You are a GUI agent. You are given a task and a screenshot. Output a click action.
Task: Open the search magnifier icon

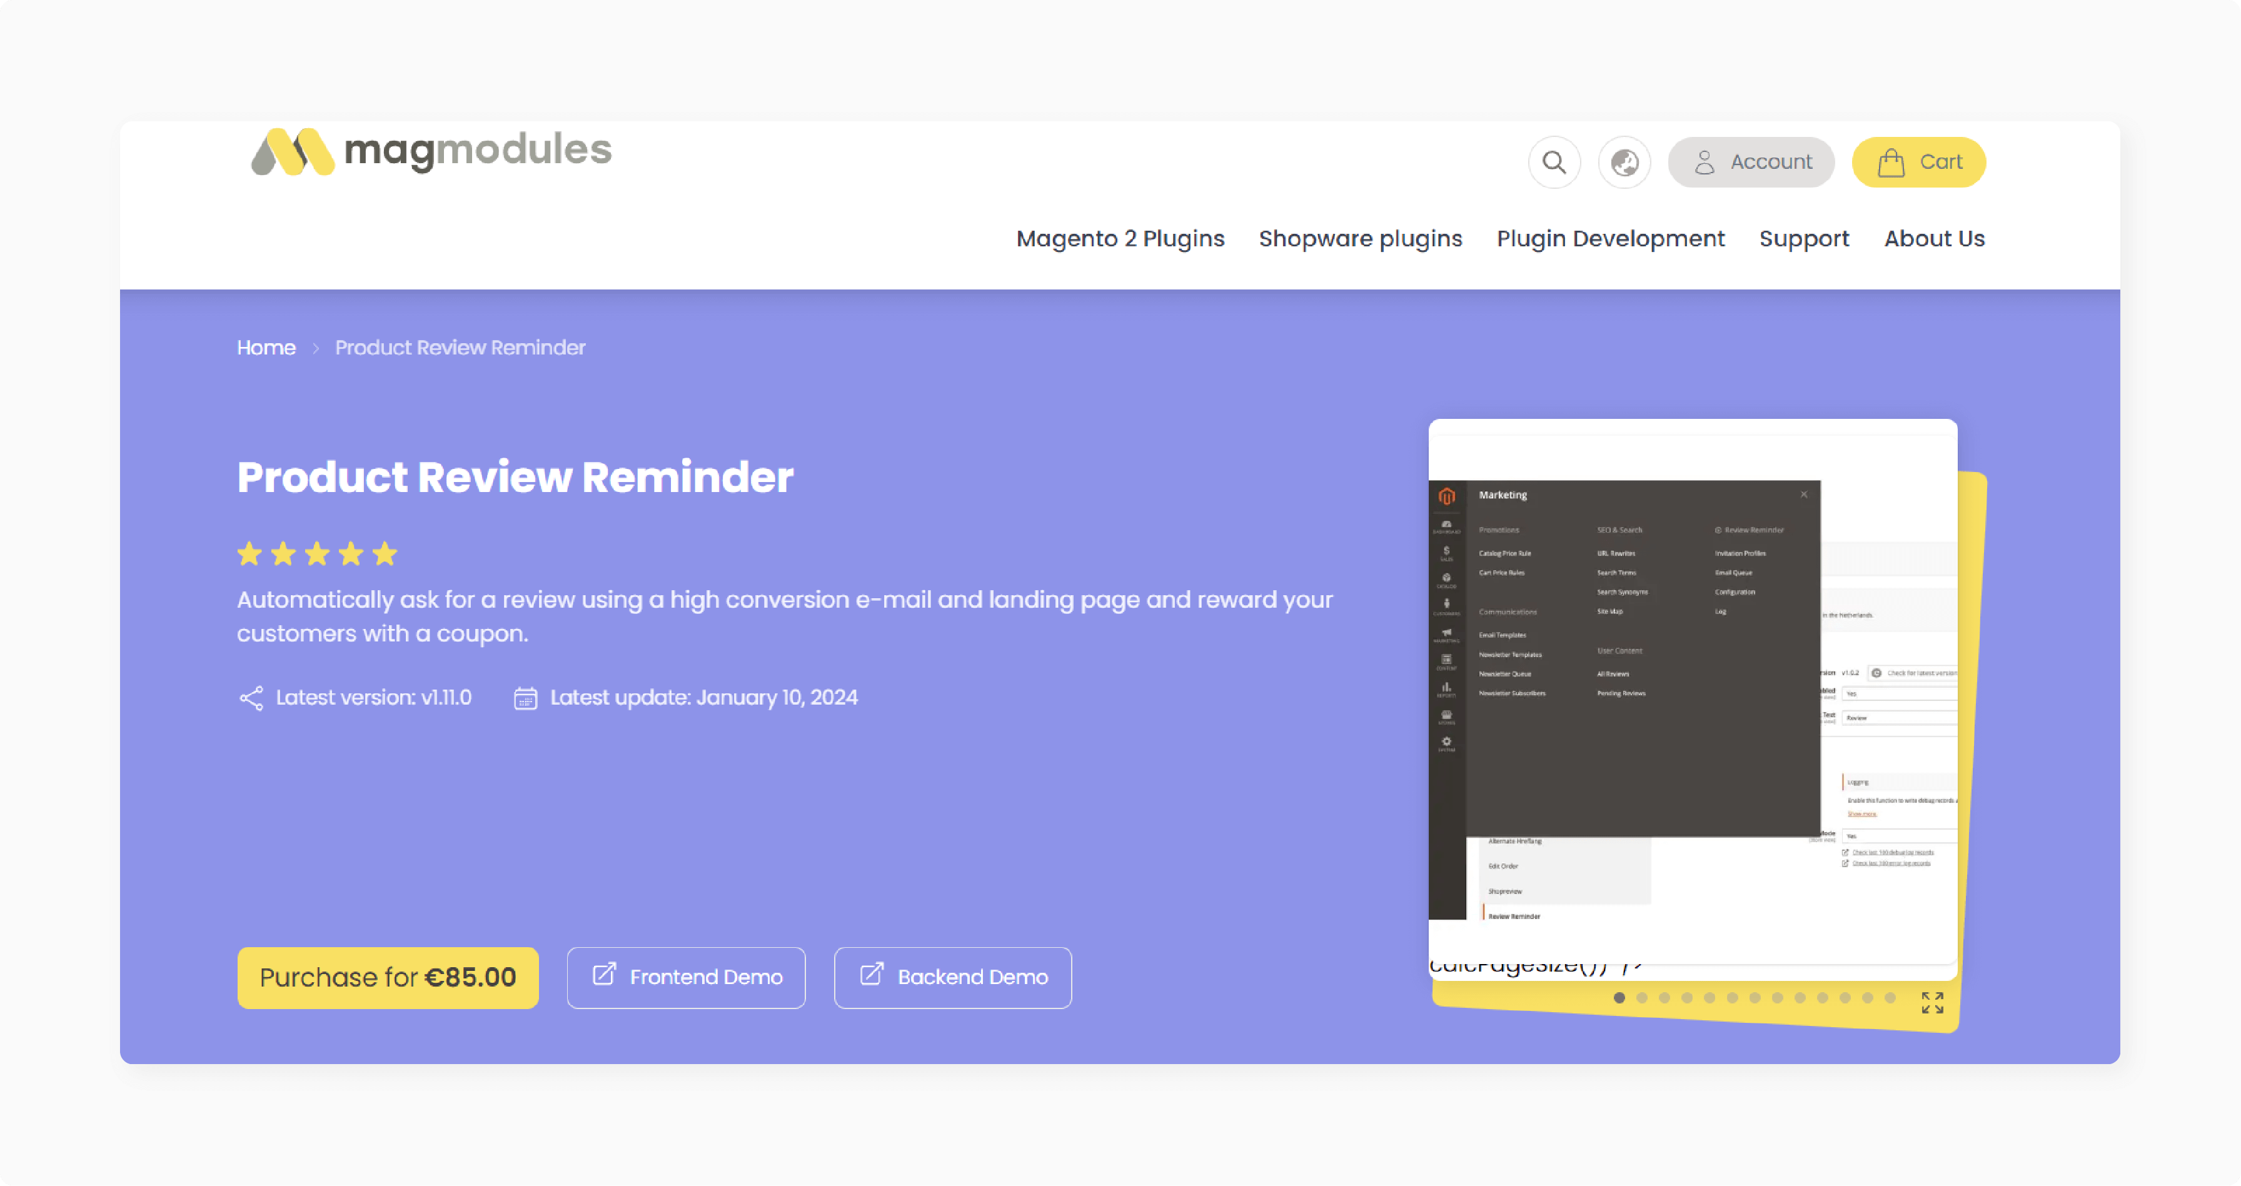click(1554, 162)
